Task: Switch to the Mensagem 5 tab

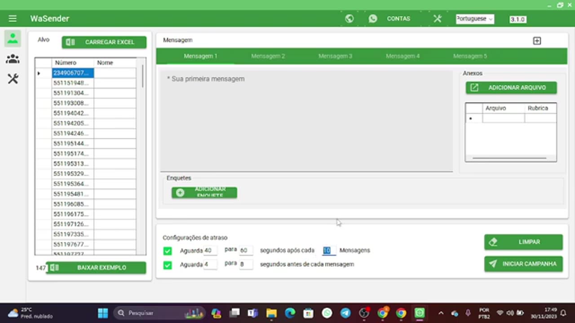Action: (470, 56)
